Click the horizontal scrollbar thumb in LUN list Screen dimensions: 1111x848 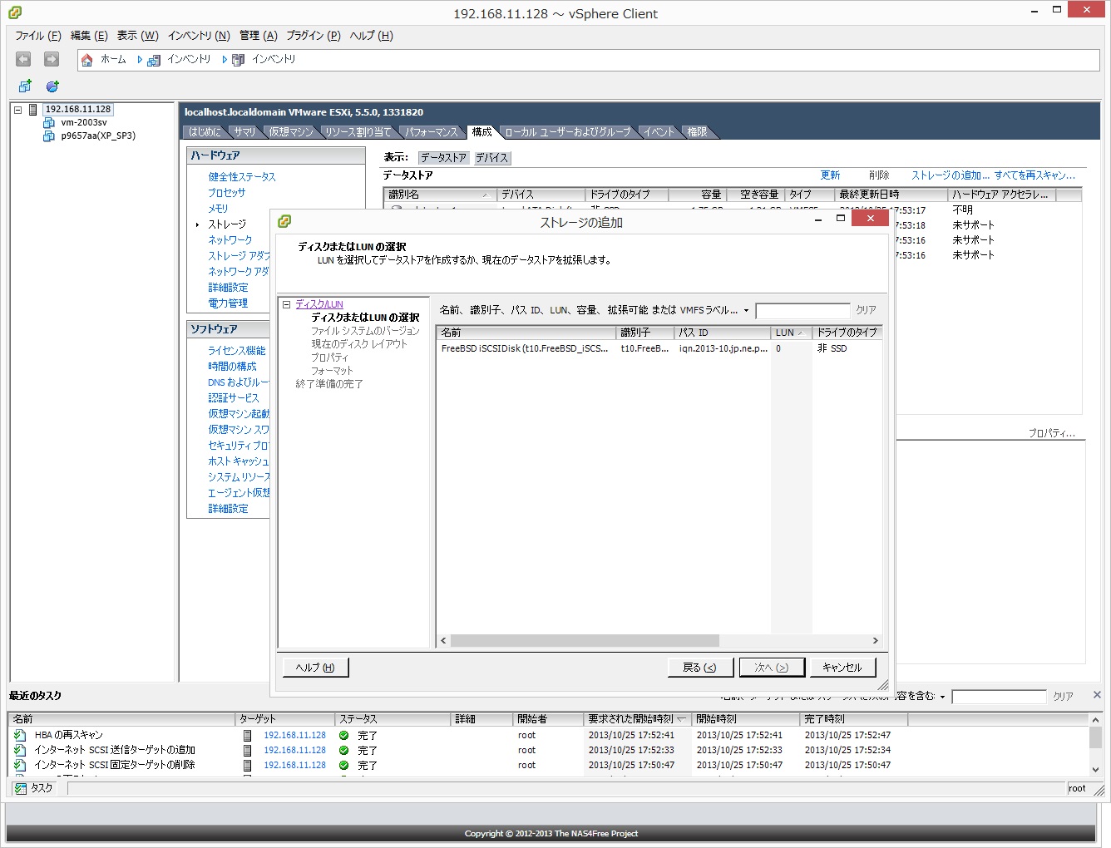pos(585,641)
